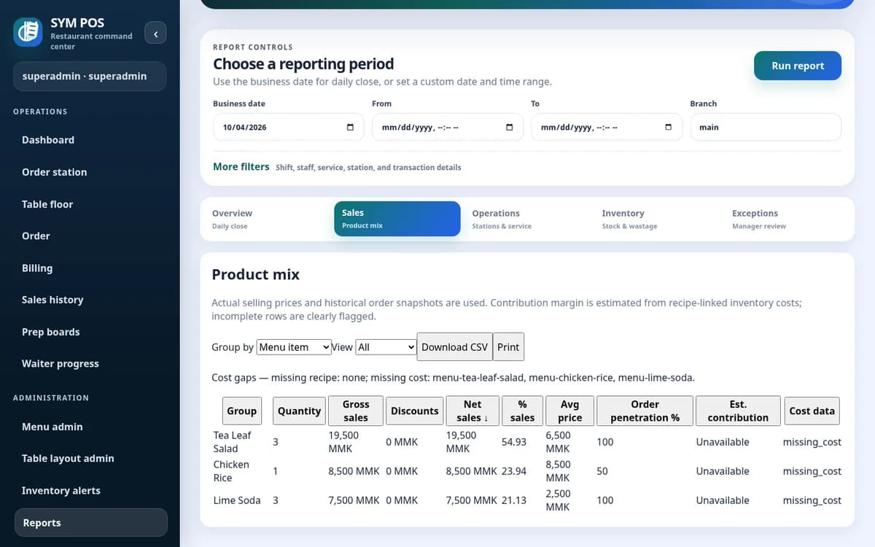Click the 21.13 percent sales value
Screen dimensions: 875x547
click(x=514, y=500)
